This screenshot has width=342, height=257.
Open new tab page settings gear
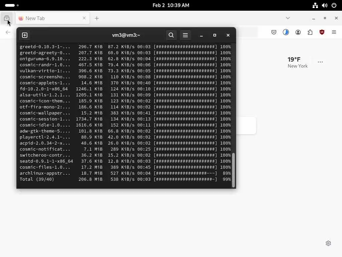tap(328, 243)
